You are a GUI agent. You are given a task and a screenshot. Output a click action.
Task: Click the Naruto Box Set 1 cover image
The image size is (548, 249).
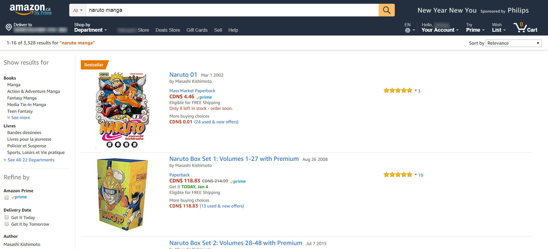click(x=123, y=194)
